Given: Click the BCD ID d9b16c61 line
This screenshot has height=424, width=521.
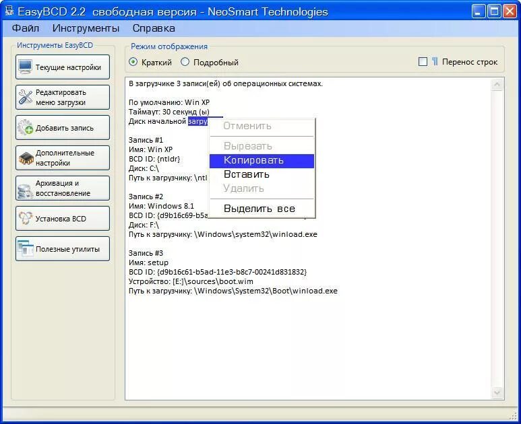Looking at the screenshot, I should 218,272.
